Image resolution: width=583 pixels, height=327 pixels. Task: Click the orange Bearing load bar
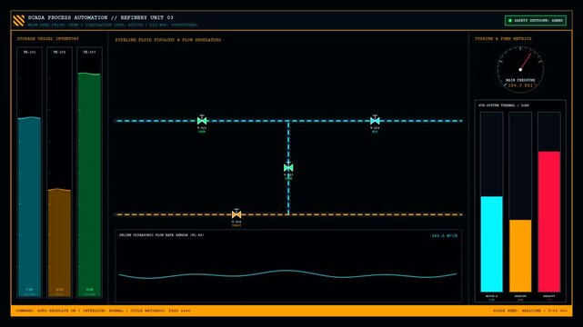coord(520,256)
